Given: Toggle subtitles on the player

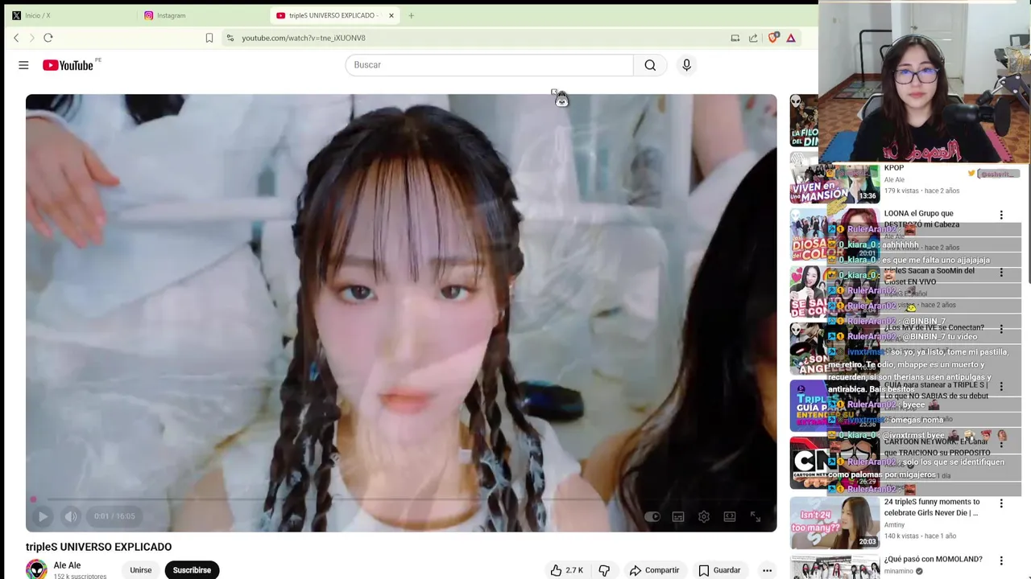Looking at the screenshot, I should [x=678, y=517].
